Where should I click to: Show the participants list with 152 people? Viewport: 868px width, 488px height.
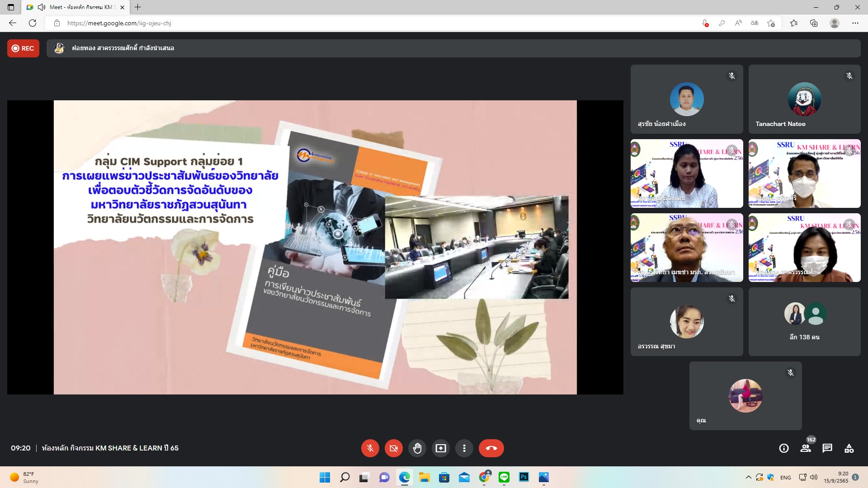(806, 448)
